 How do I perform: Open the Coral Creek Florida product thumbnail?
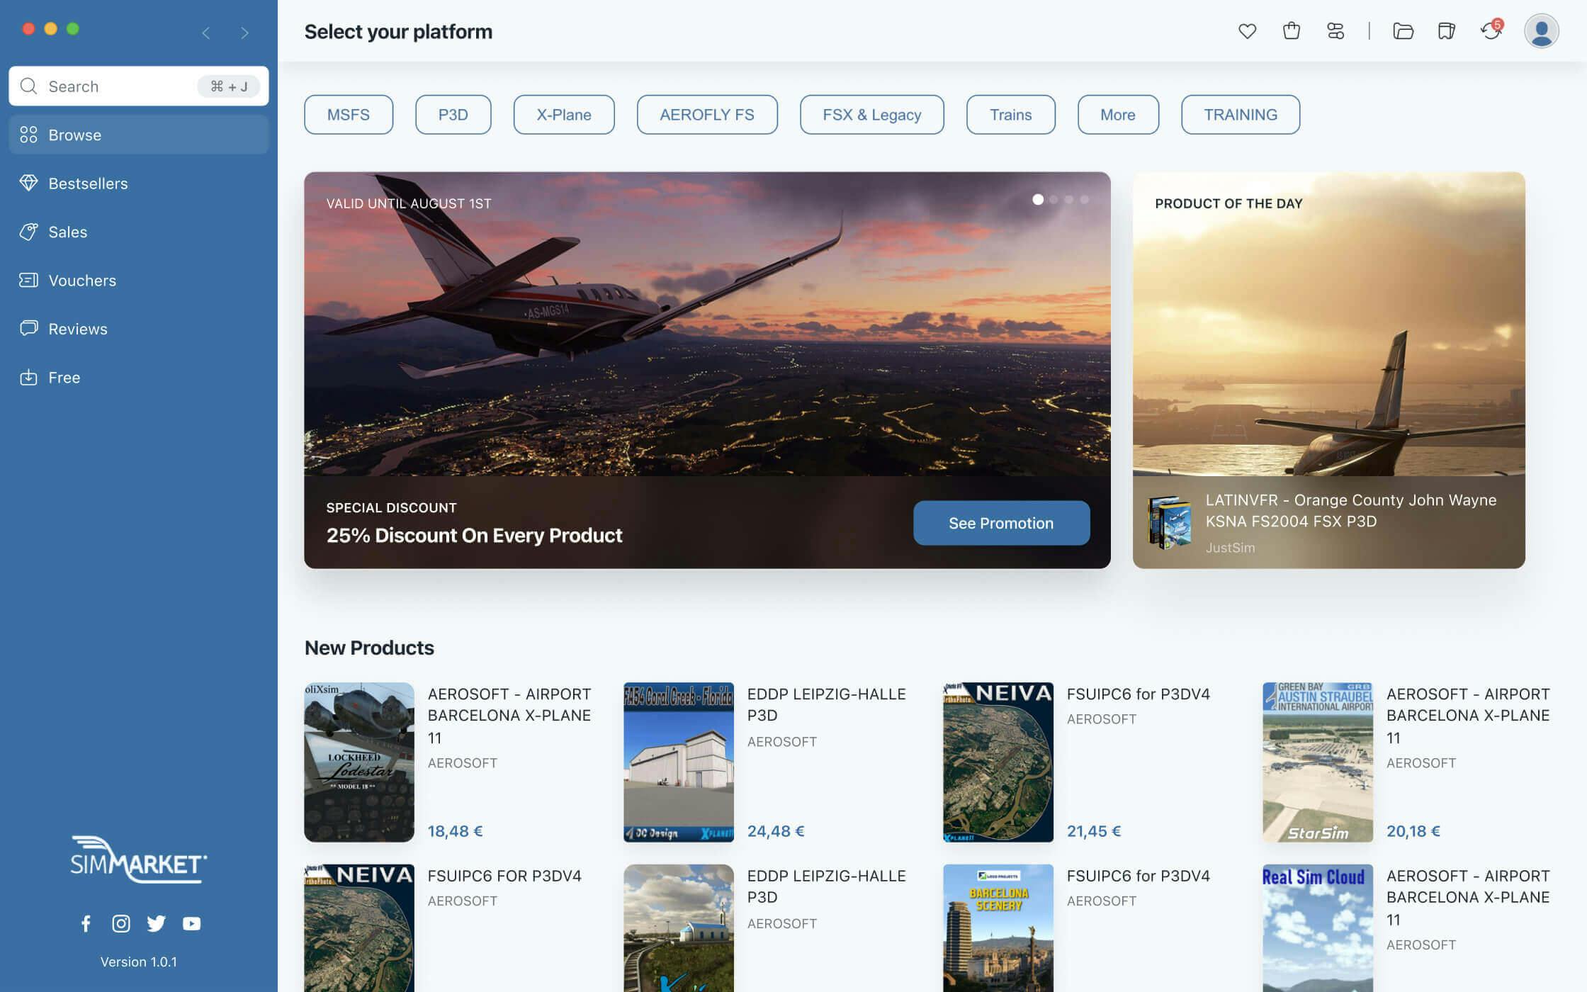coord(678,762)
